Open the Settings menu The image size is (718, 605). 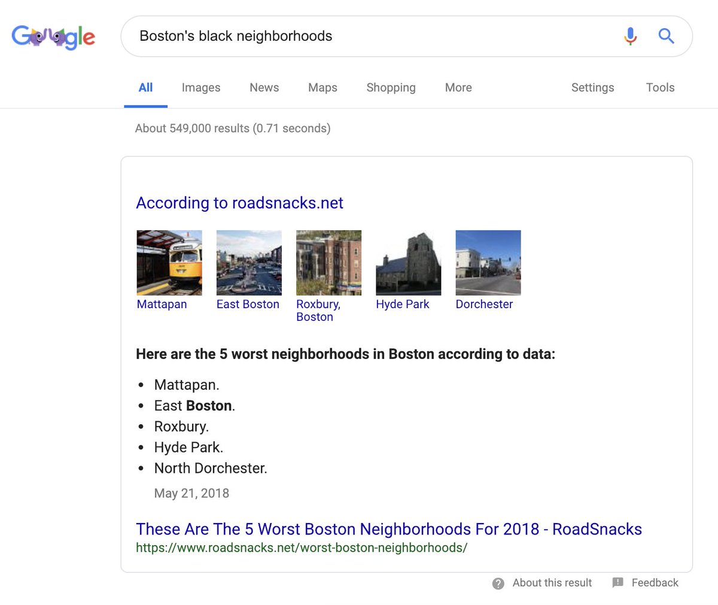[x=592, y=88]
